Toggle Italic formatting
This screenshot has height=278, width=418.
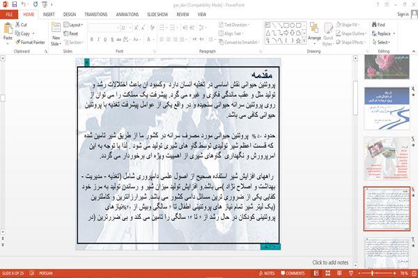pos(98,40)
